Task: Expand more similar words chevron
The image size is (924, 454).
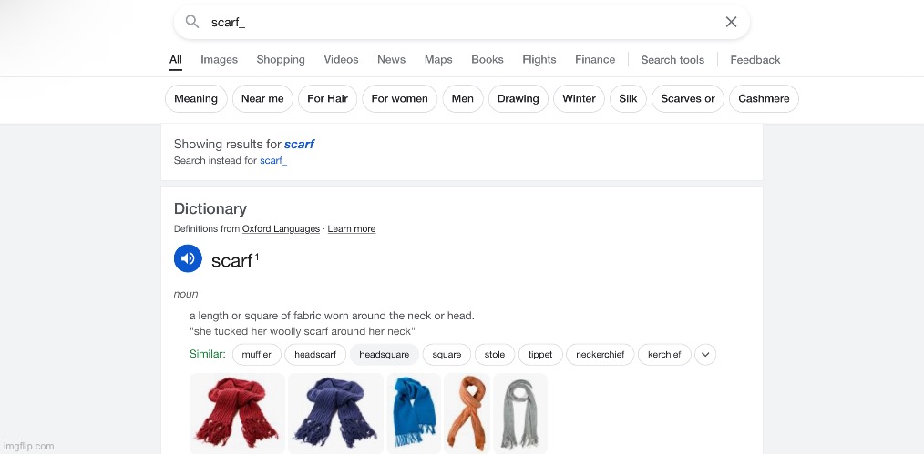Action: 705,355
